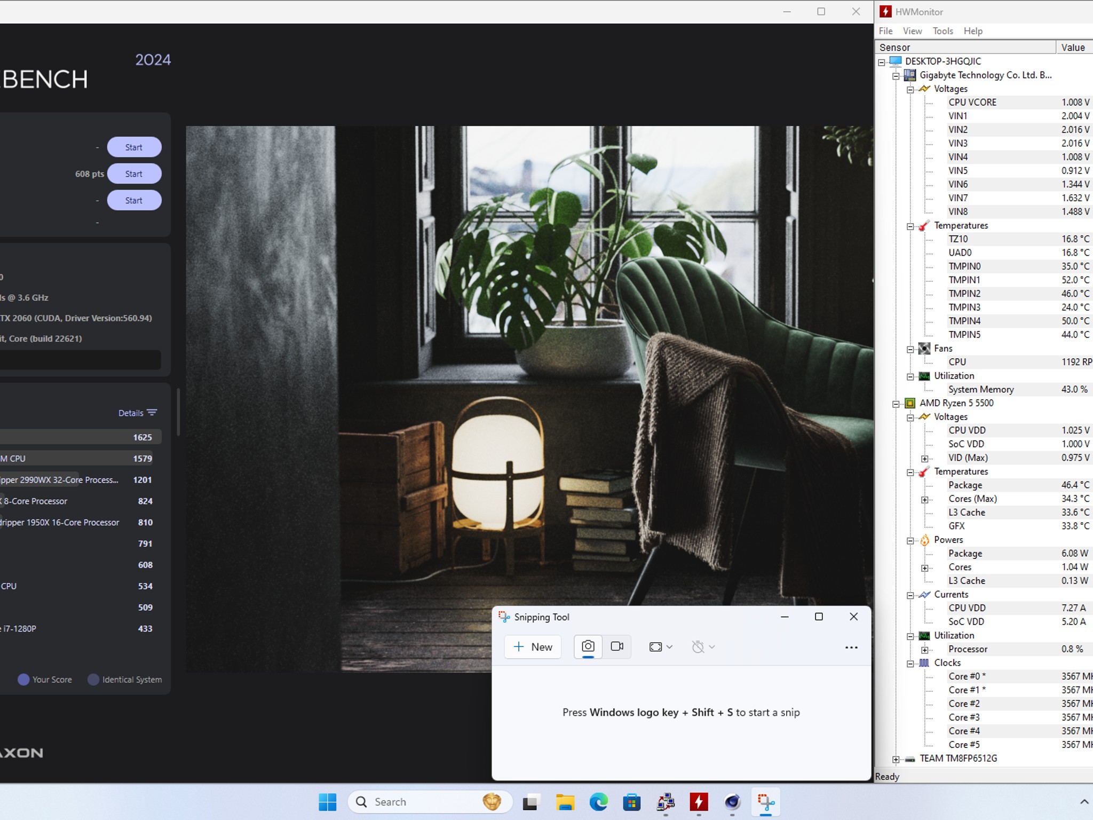Collapse motherboard Voltages group
Image resolution: width=1093 pixels, height=820 pixels.
pos(910,89)
